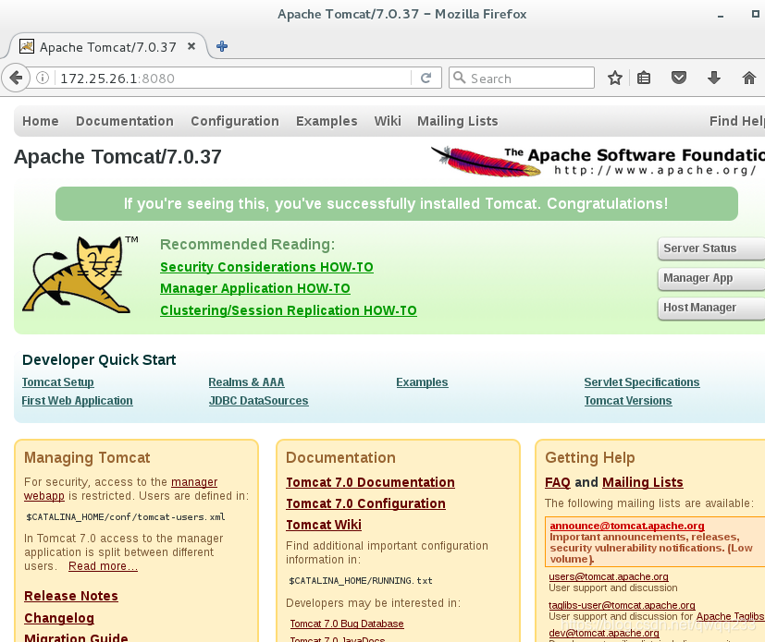Screen dimensions: 765x642
Task: Open Documentation in the Tomcat nav bar
Action: 124,121
